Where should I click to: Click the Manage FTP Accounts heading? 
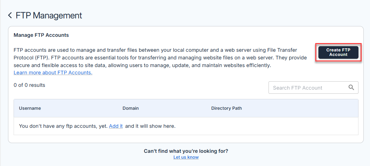click(41, 35)
